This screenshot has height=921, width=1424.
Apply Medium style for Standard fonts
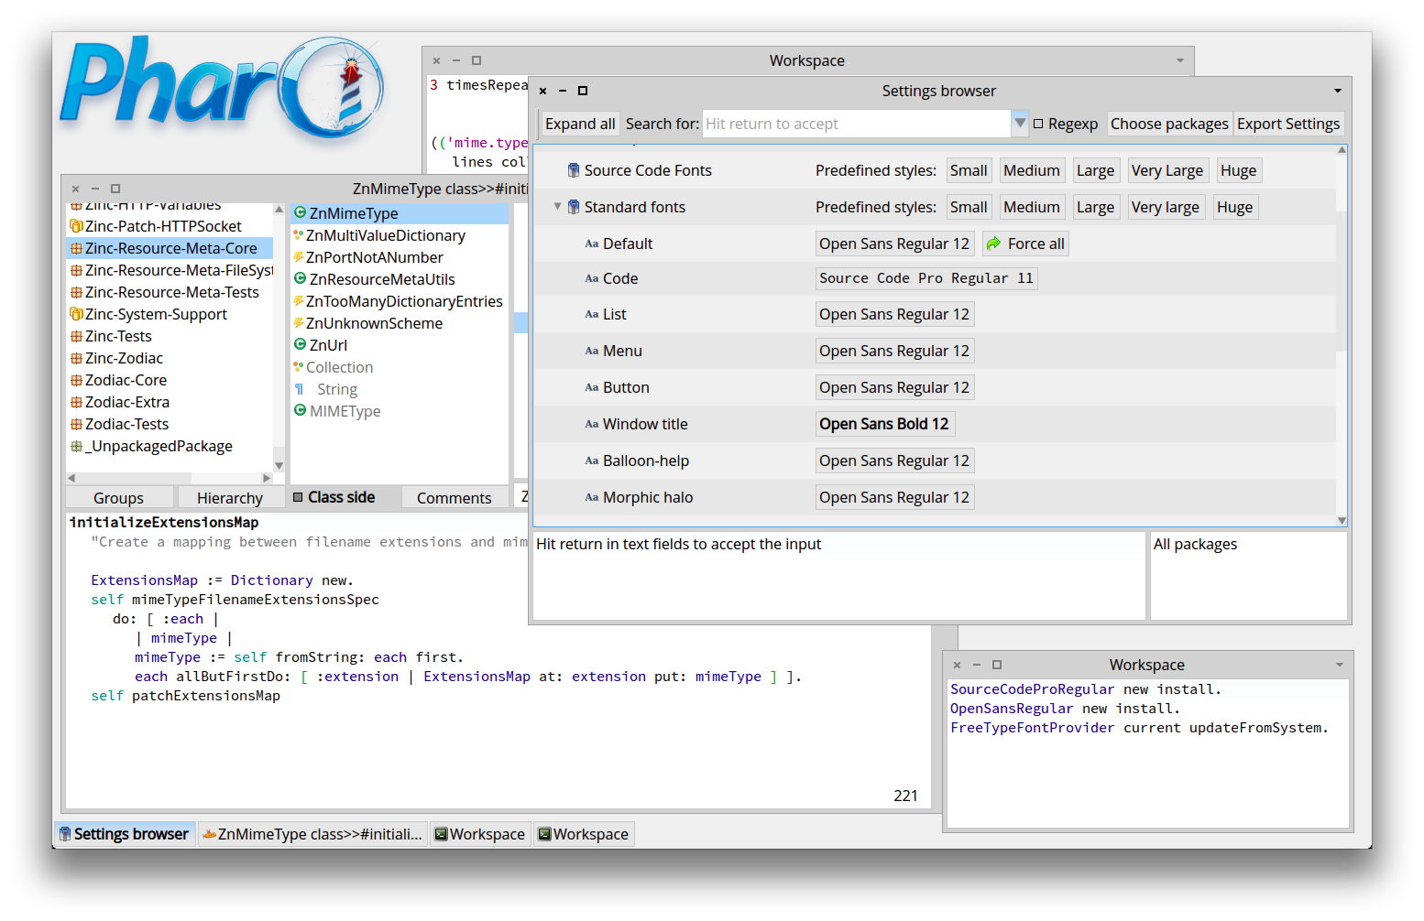(x=1031, y=207)
